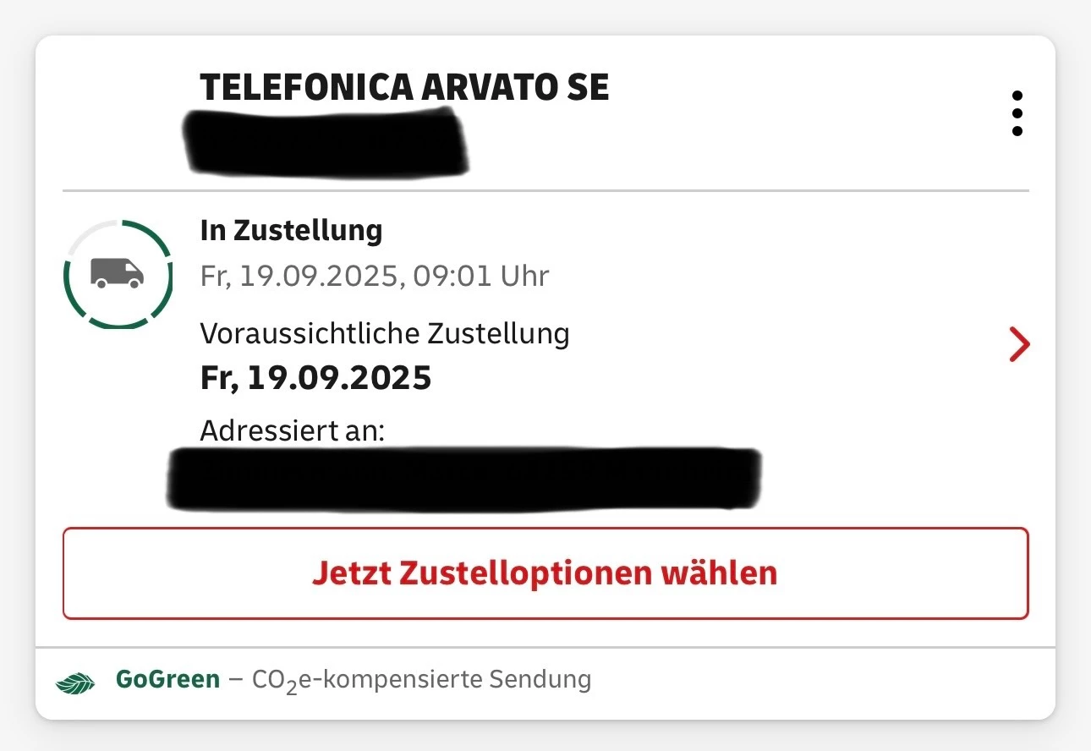Click the CO2e-kompensierte Sendung text

421,680
